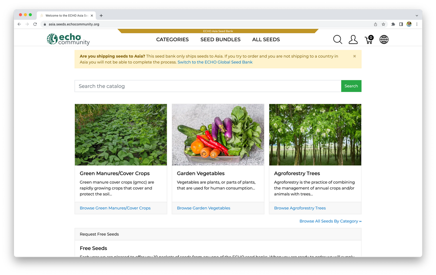
Task: Open the shopping cart icon
Action: [x=369, y=40]
